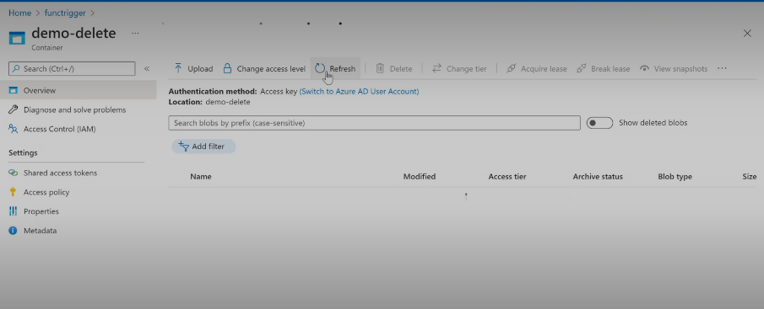Click Acquire lease

(x=536, y=69)
